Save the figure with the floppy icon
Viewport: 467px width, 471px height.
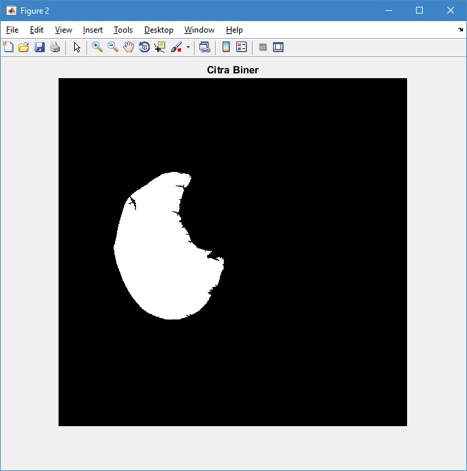pyautogui.click(x=39, y=47)
